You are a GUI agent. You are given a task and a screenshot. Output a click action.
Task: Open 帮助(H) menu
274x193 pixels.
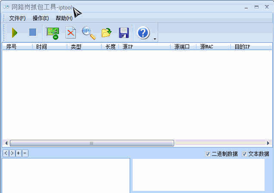point(64,18)
